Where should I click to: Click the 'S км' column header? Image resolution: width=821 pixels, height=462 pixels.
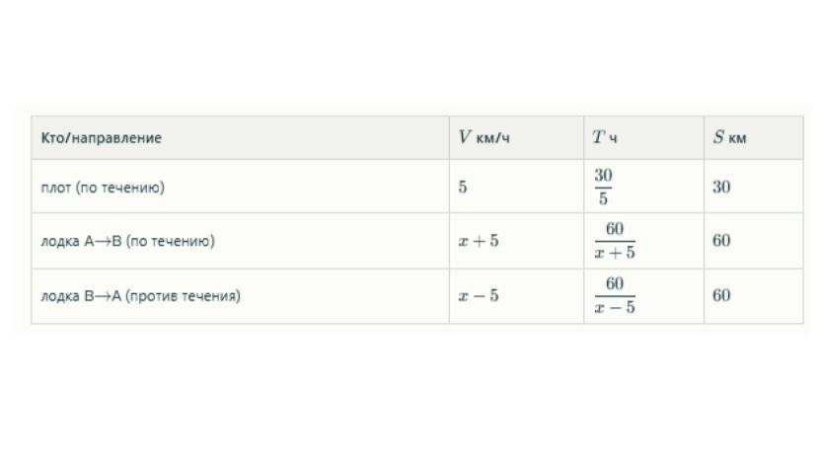(x=729, y=138)
